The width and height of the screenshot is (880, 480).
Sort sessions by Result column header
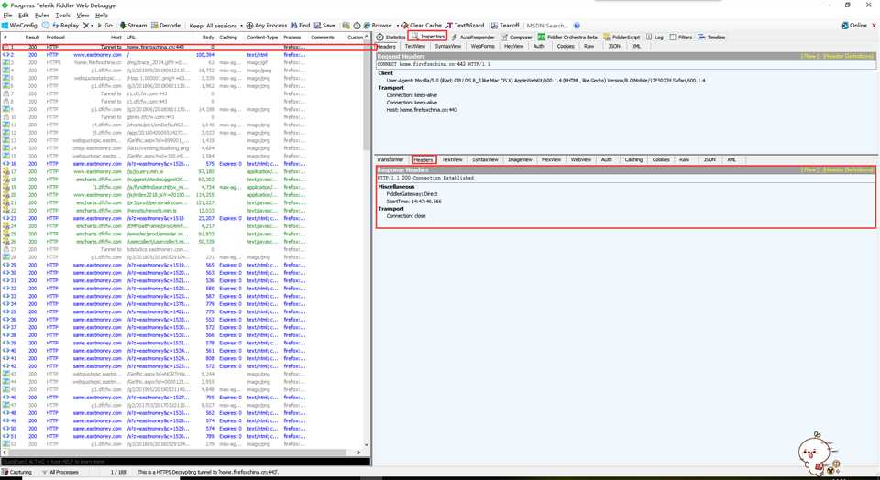33,37
